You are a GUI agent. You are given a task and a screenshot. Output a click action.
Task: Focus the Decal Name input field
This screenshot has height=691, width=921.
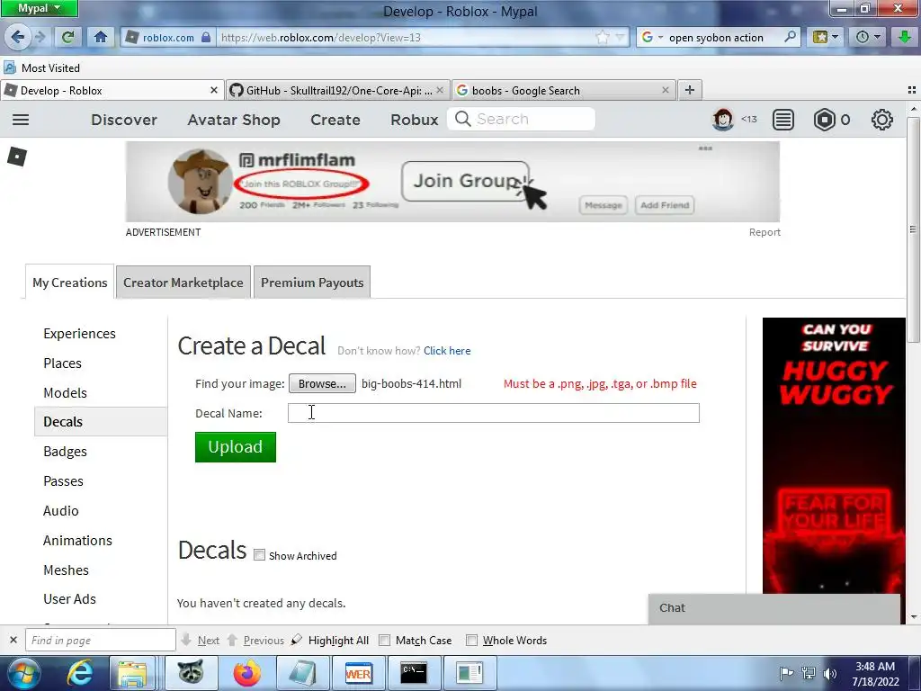[494, 412]
